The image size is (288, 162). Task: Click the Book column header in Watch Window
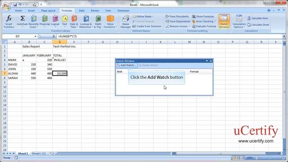(x=120, y=72)
